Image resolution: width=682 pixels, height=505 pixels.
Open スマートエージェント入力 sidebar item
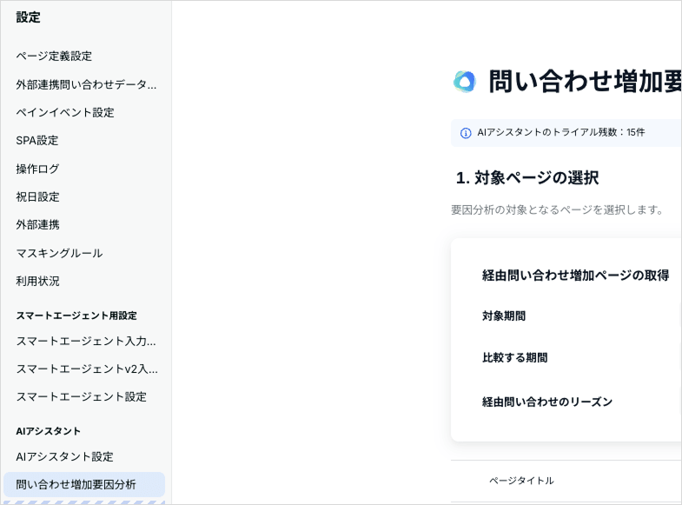click(x=86, y=341)
